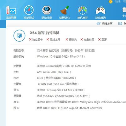Image resolution: width=126 pixels, height=126 pixels.
Task: Click 无线上网 feature label
Action: coord(55,39)
